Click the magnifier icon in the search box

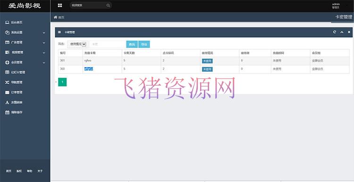(108, 5)
